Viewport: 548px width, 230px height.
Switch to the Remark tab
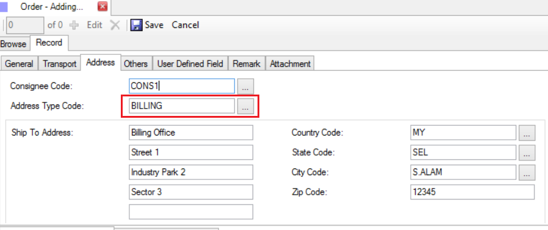247,64
